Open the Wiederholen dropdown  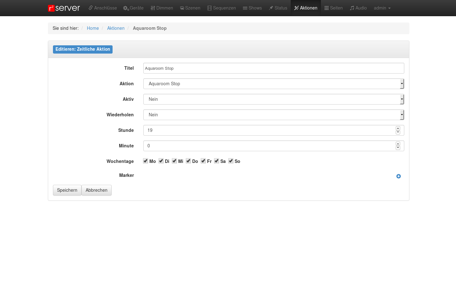pyautogui.click(x=402, y=115)
